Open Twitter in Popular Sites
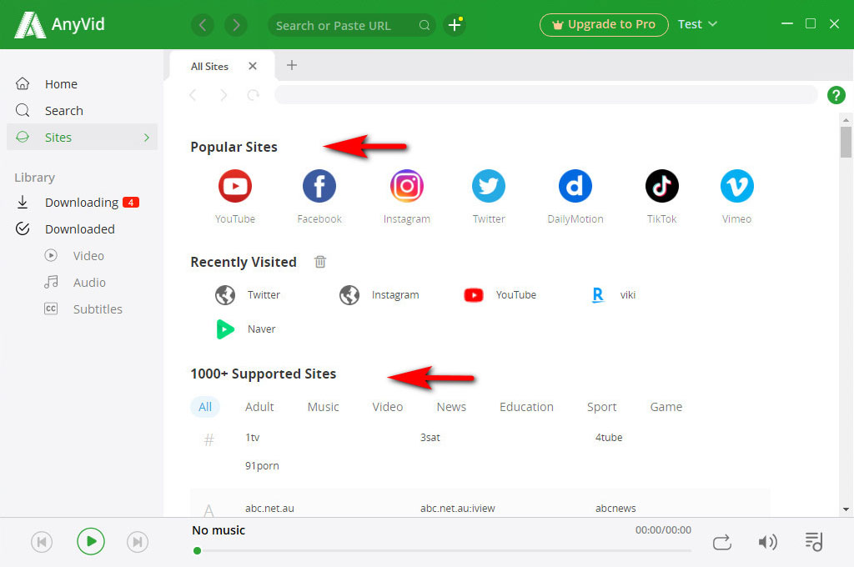Viewport: 854px width, 567px height. [489, 186]
